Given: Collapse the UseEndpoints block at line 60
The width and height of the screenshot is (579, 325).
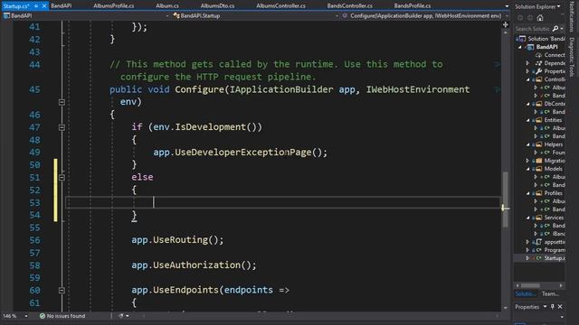Looking at the screenshot, I should click(x=62, y=290).
